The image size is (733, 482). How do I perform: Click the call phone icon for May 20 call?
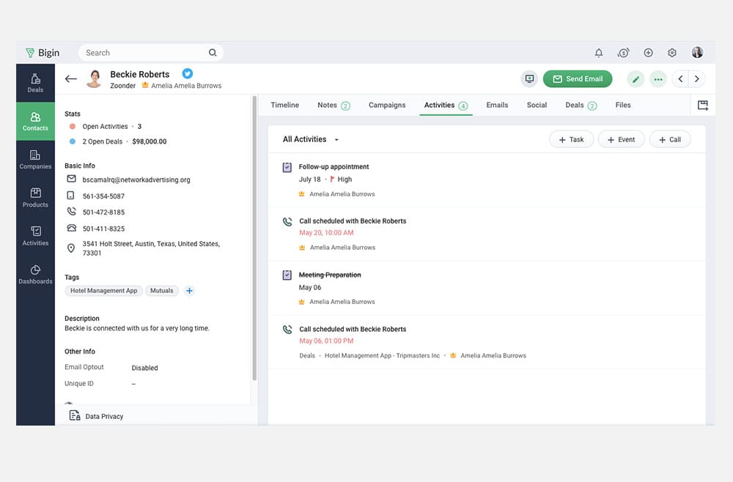coord(287,221)
